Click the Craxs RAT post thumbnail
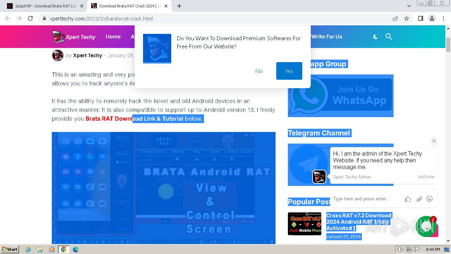 304,224
